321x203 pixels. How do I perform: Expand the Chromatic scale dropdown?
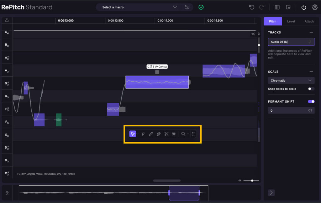291,80
